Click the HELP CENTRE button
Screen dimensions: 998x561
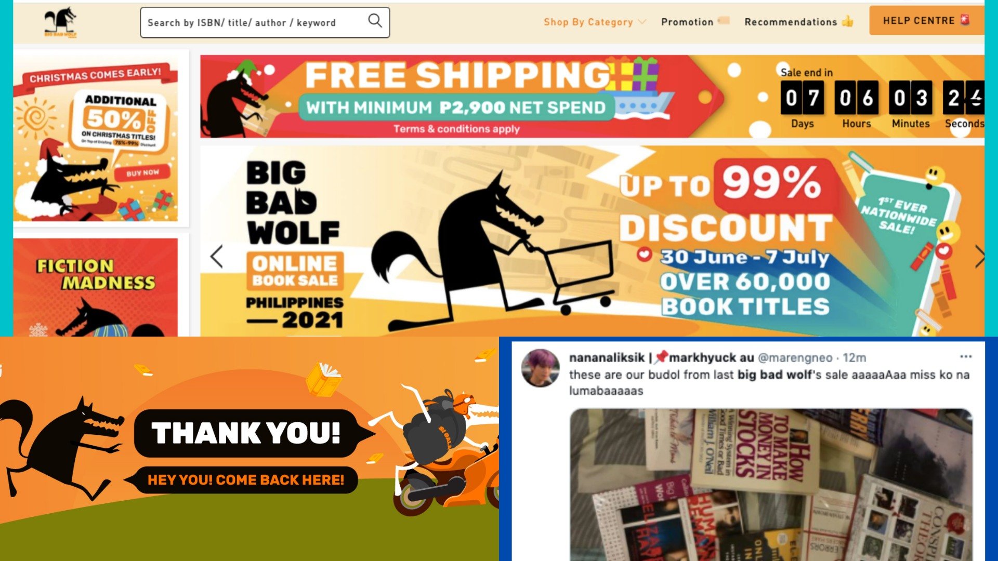(x=926, y=21)
